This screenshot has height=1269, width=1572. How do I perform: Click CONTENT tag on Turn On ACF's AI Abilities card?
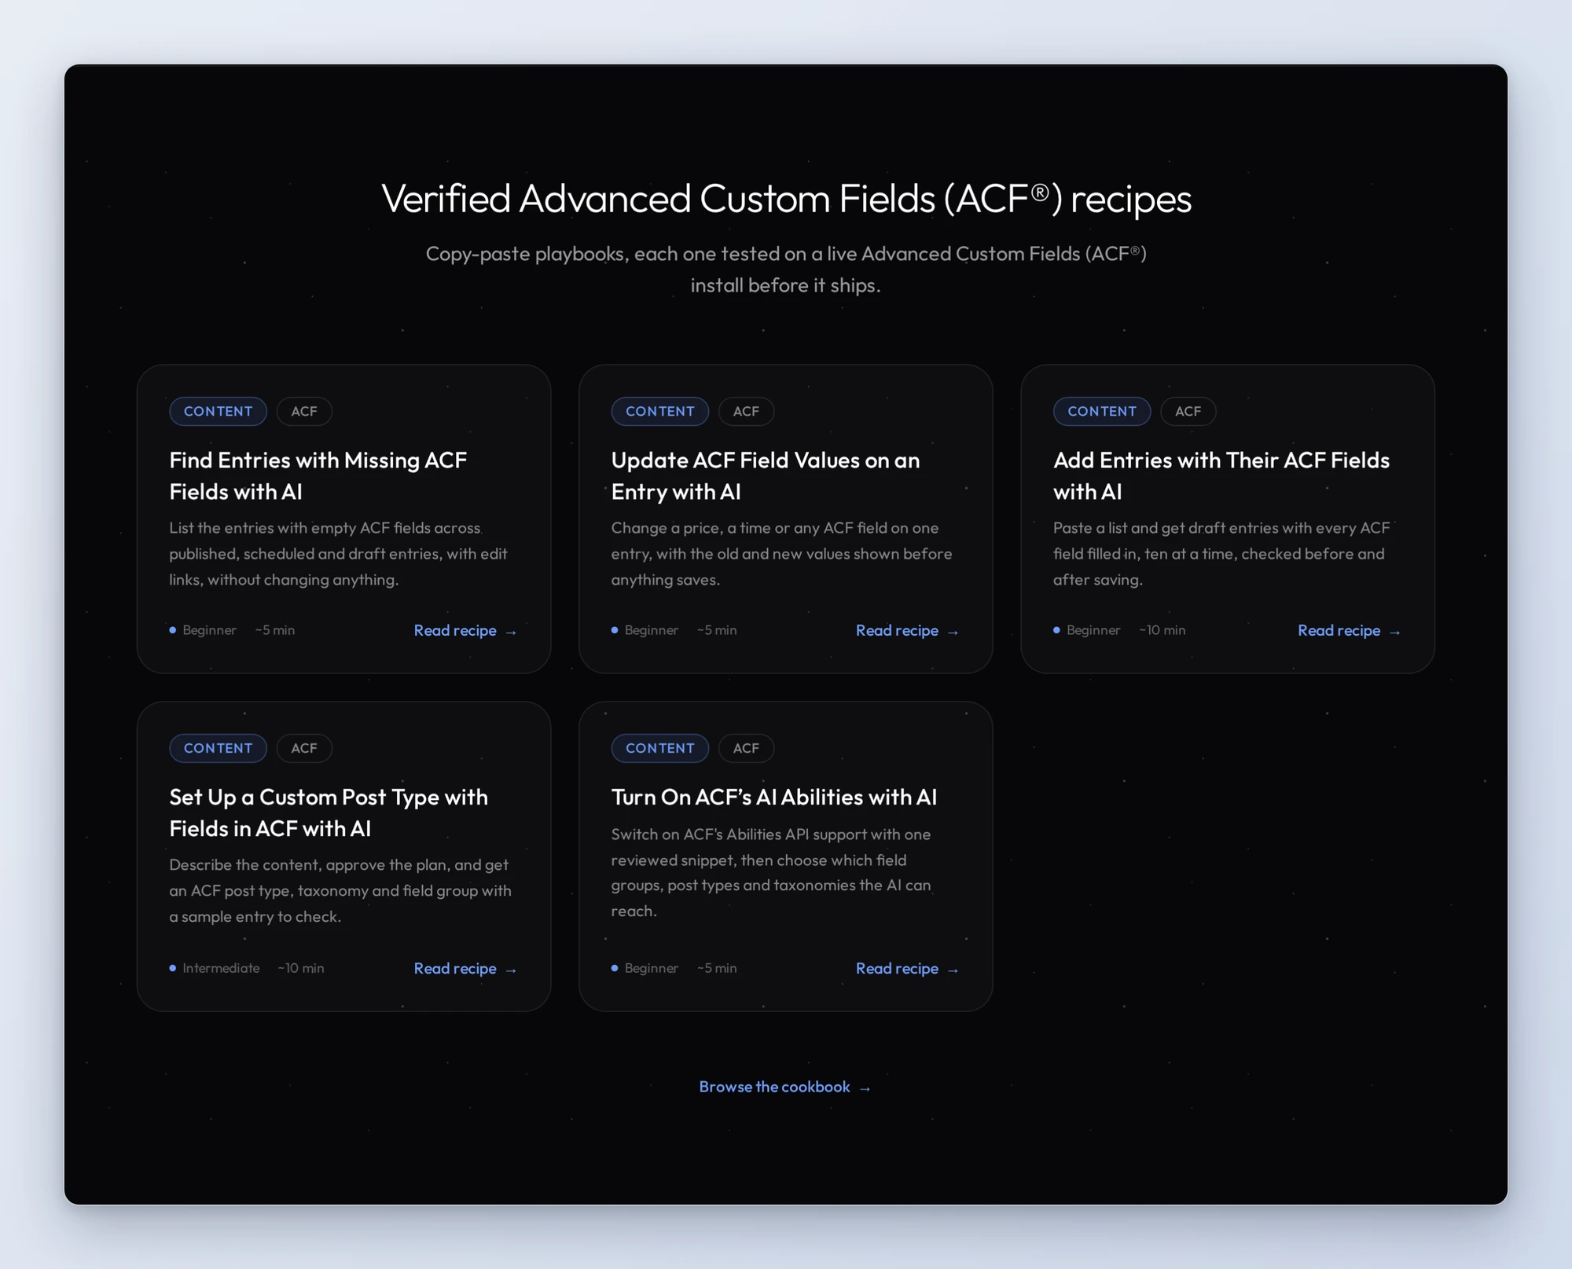coord(660,748)
